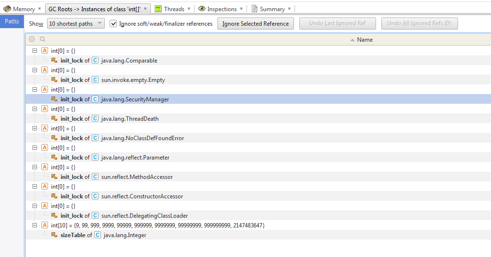Click the gear settings icon in table header
The width and height of the screenshot is (491, 257).
[x=32, y=39]
